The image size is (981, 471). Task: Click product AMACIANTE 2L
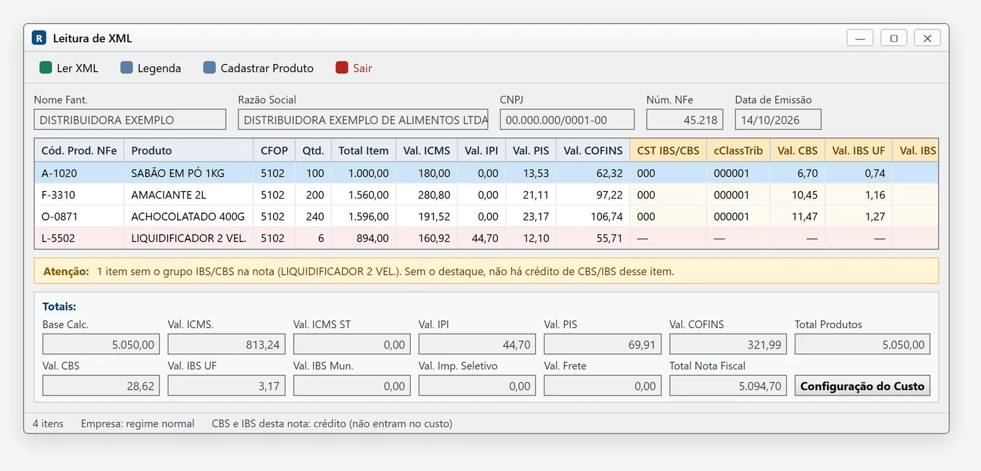[169, 195]
